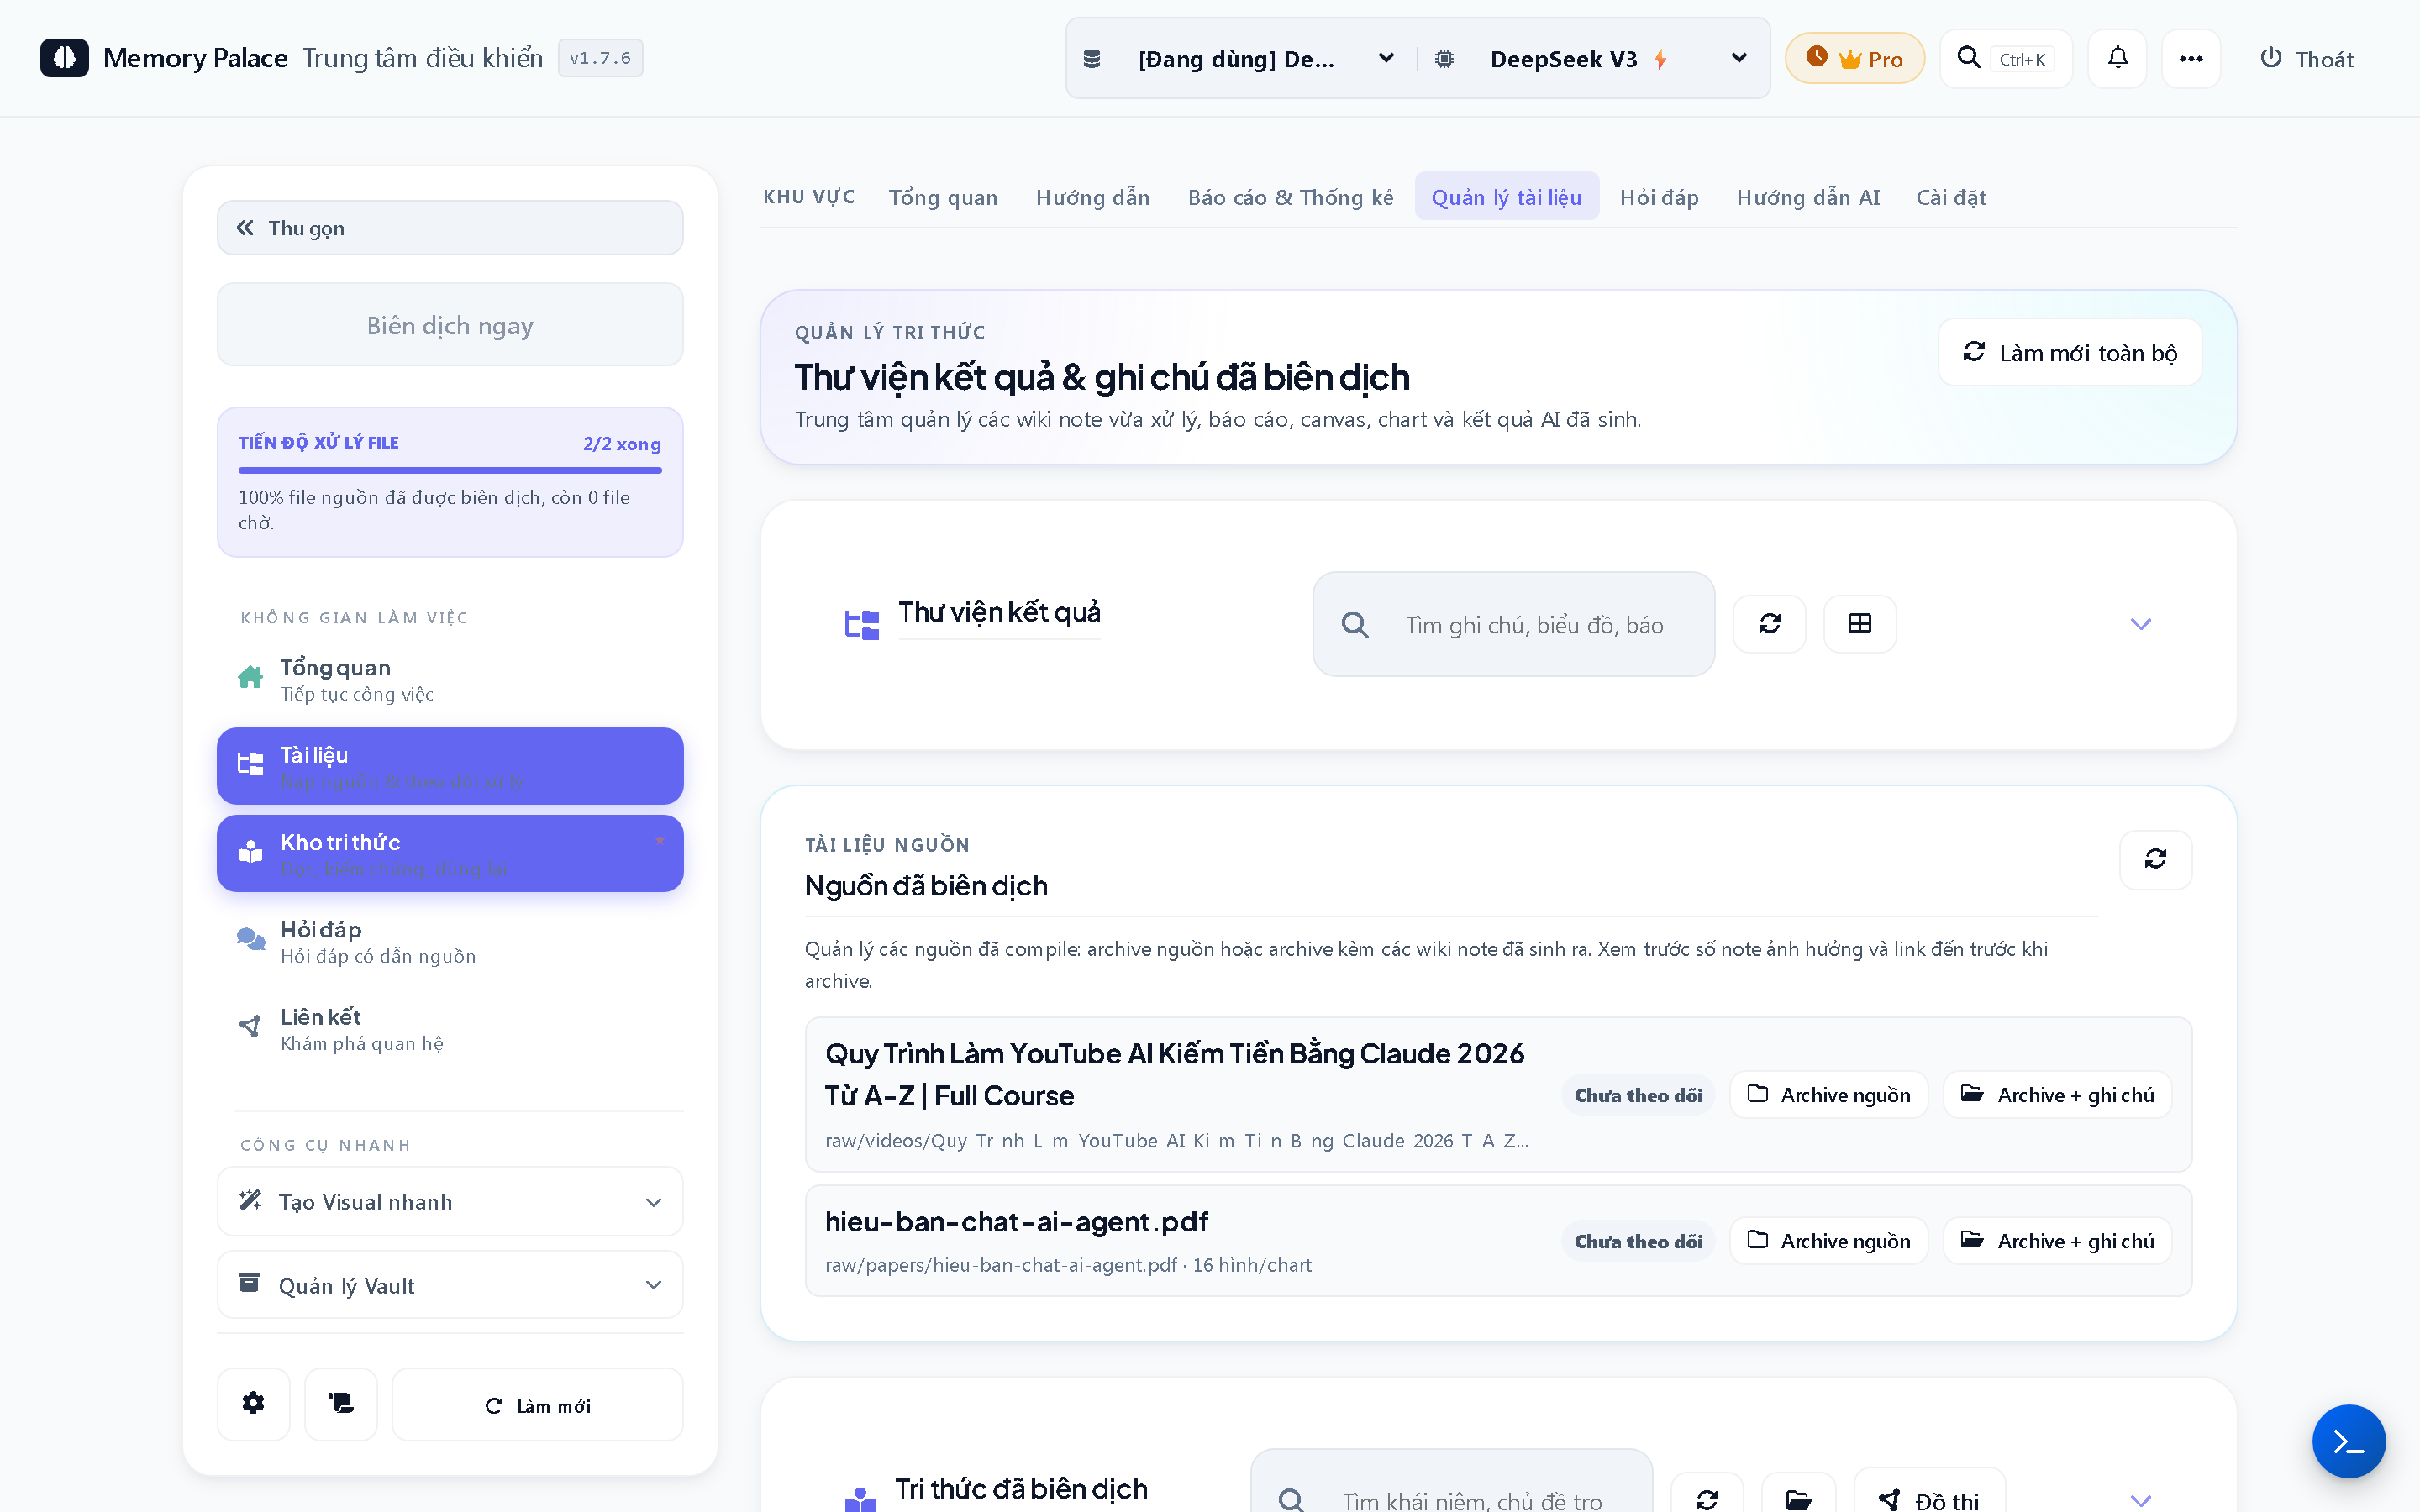
Task: Expand the Tạo Visual nhanh tool
Action: point(450,1201)
